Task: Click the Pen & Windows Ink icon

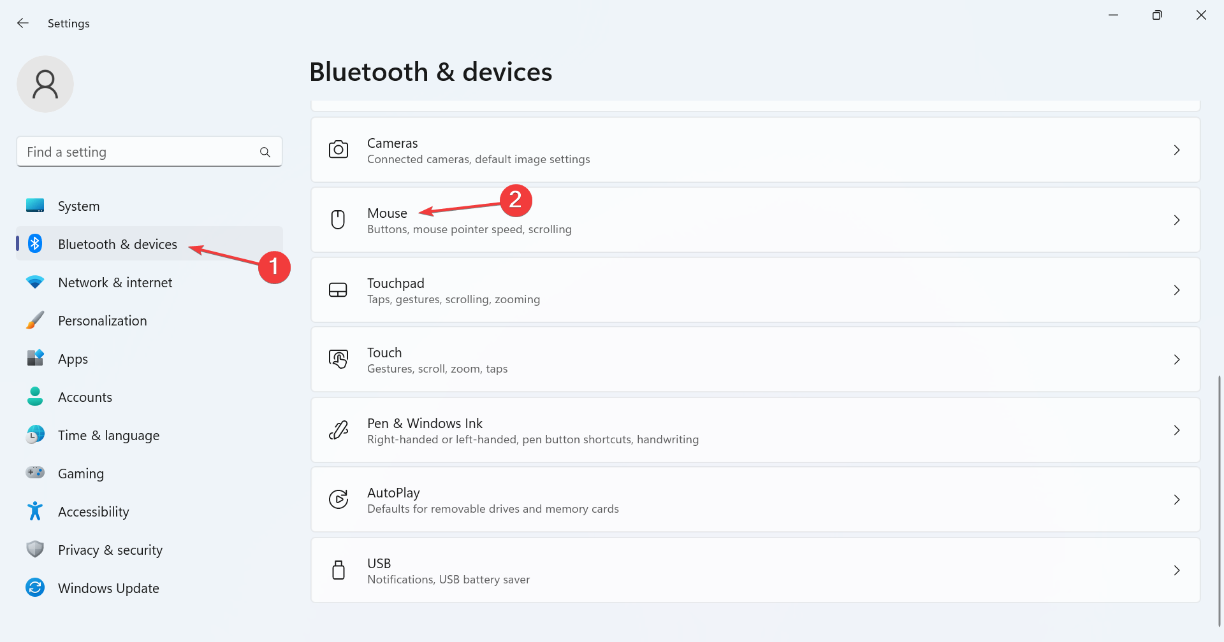Action: tap(338, 430)
